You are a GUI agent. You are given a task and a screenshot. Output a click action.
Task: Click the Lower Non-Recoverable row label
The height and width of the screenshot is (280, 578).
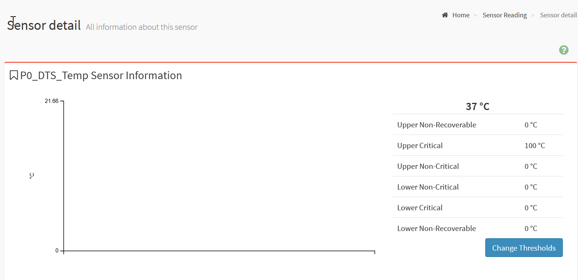[437, 228]
